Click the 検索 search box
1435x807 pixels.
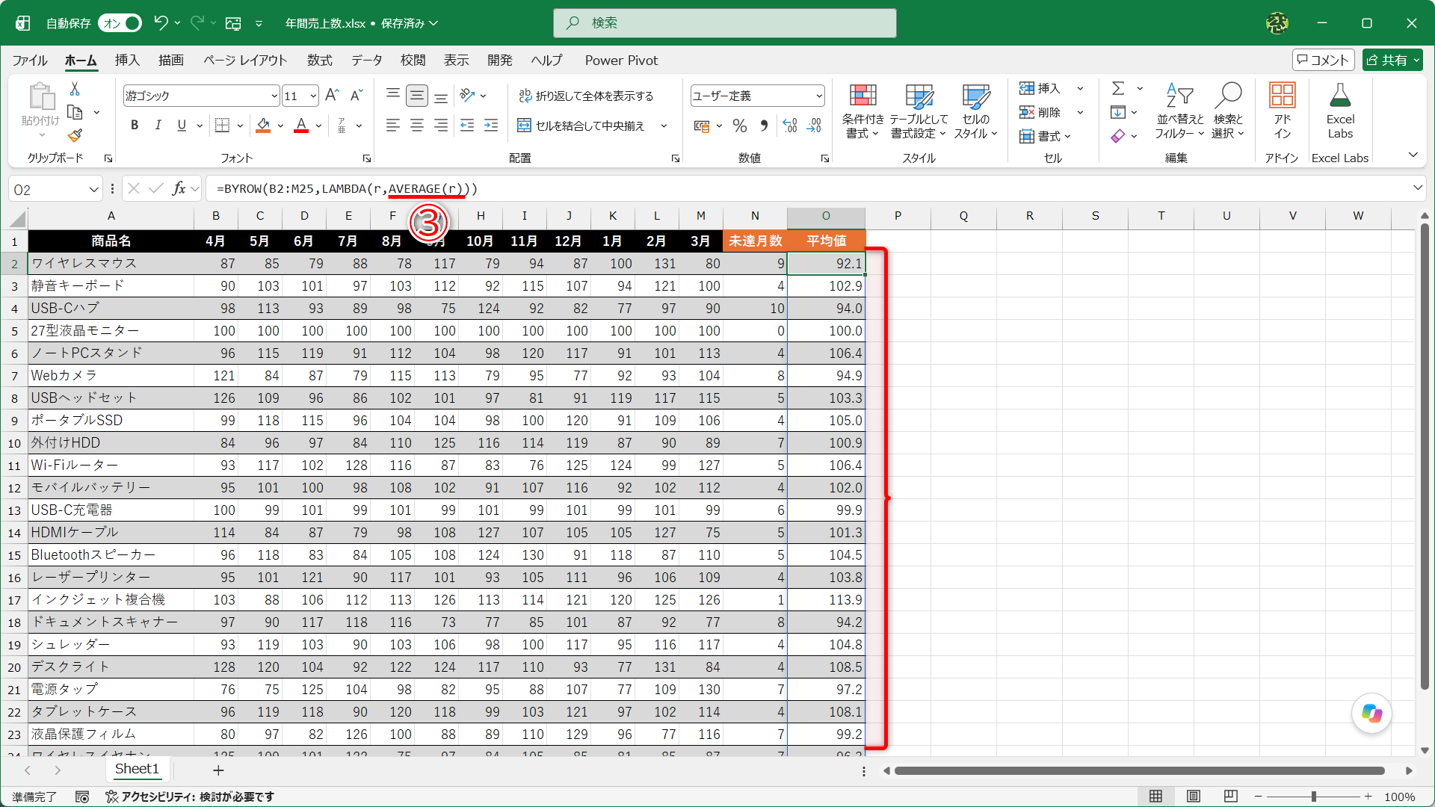point(724,23)
